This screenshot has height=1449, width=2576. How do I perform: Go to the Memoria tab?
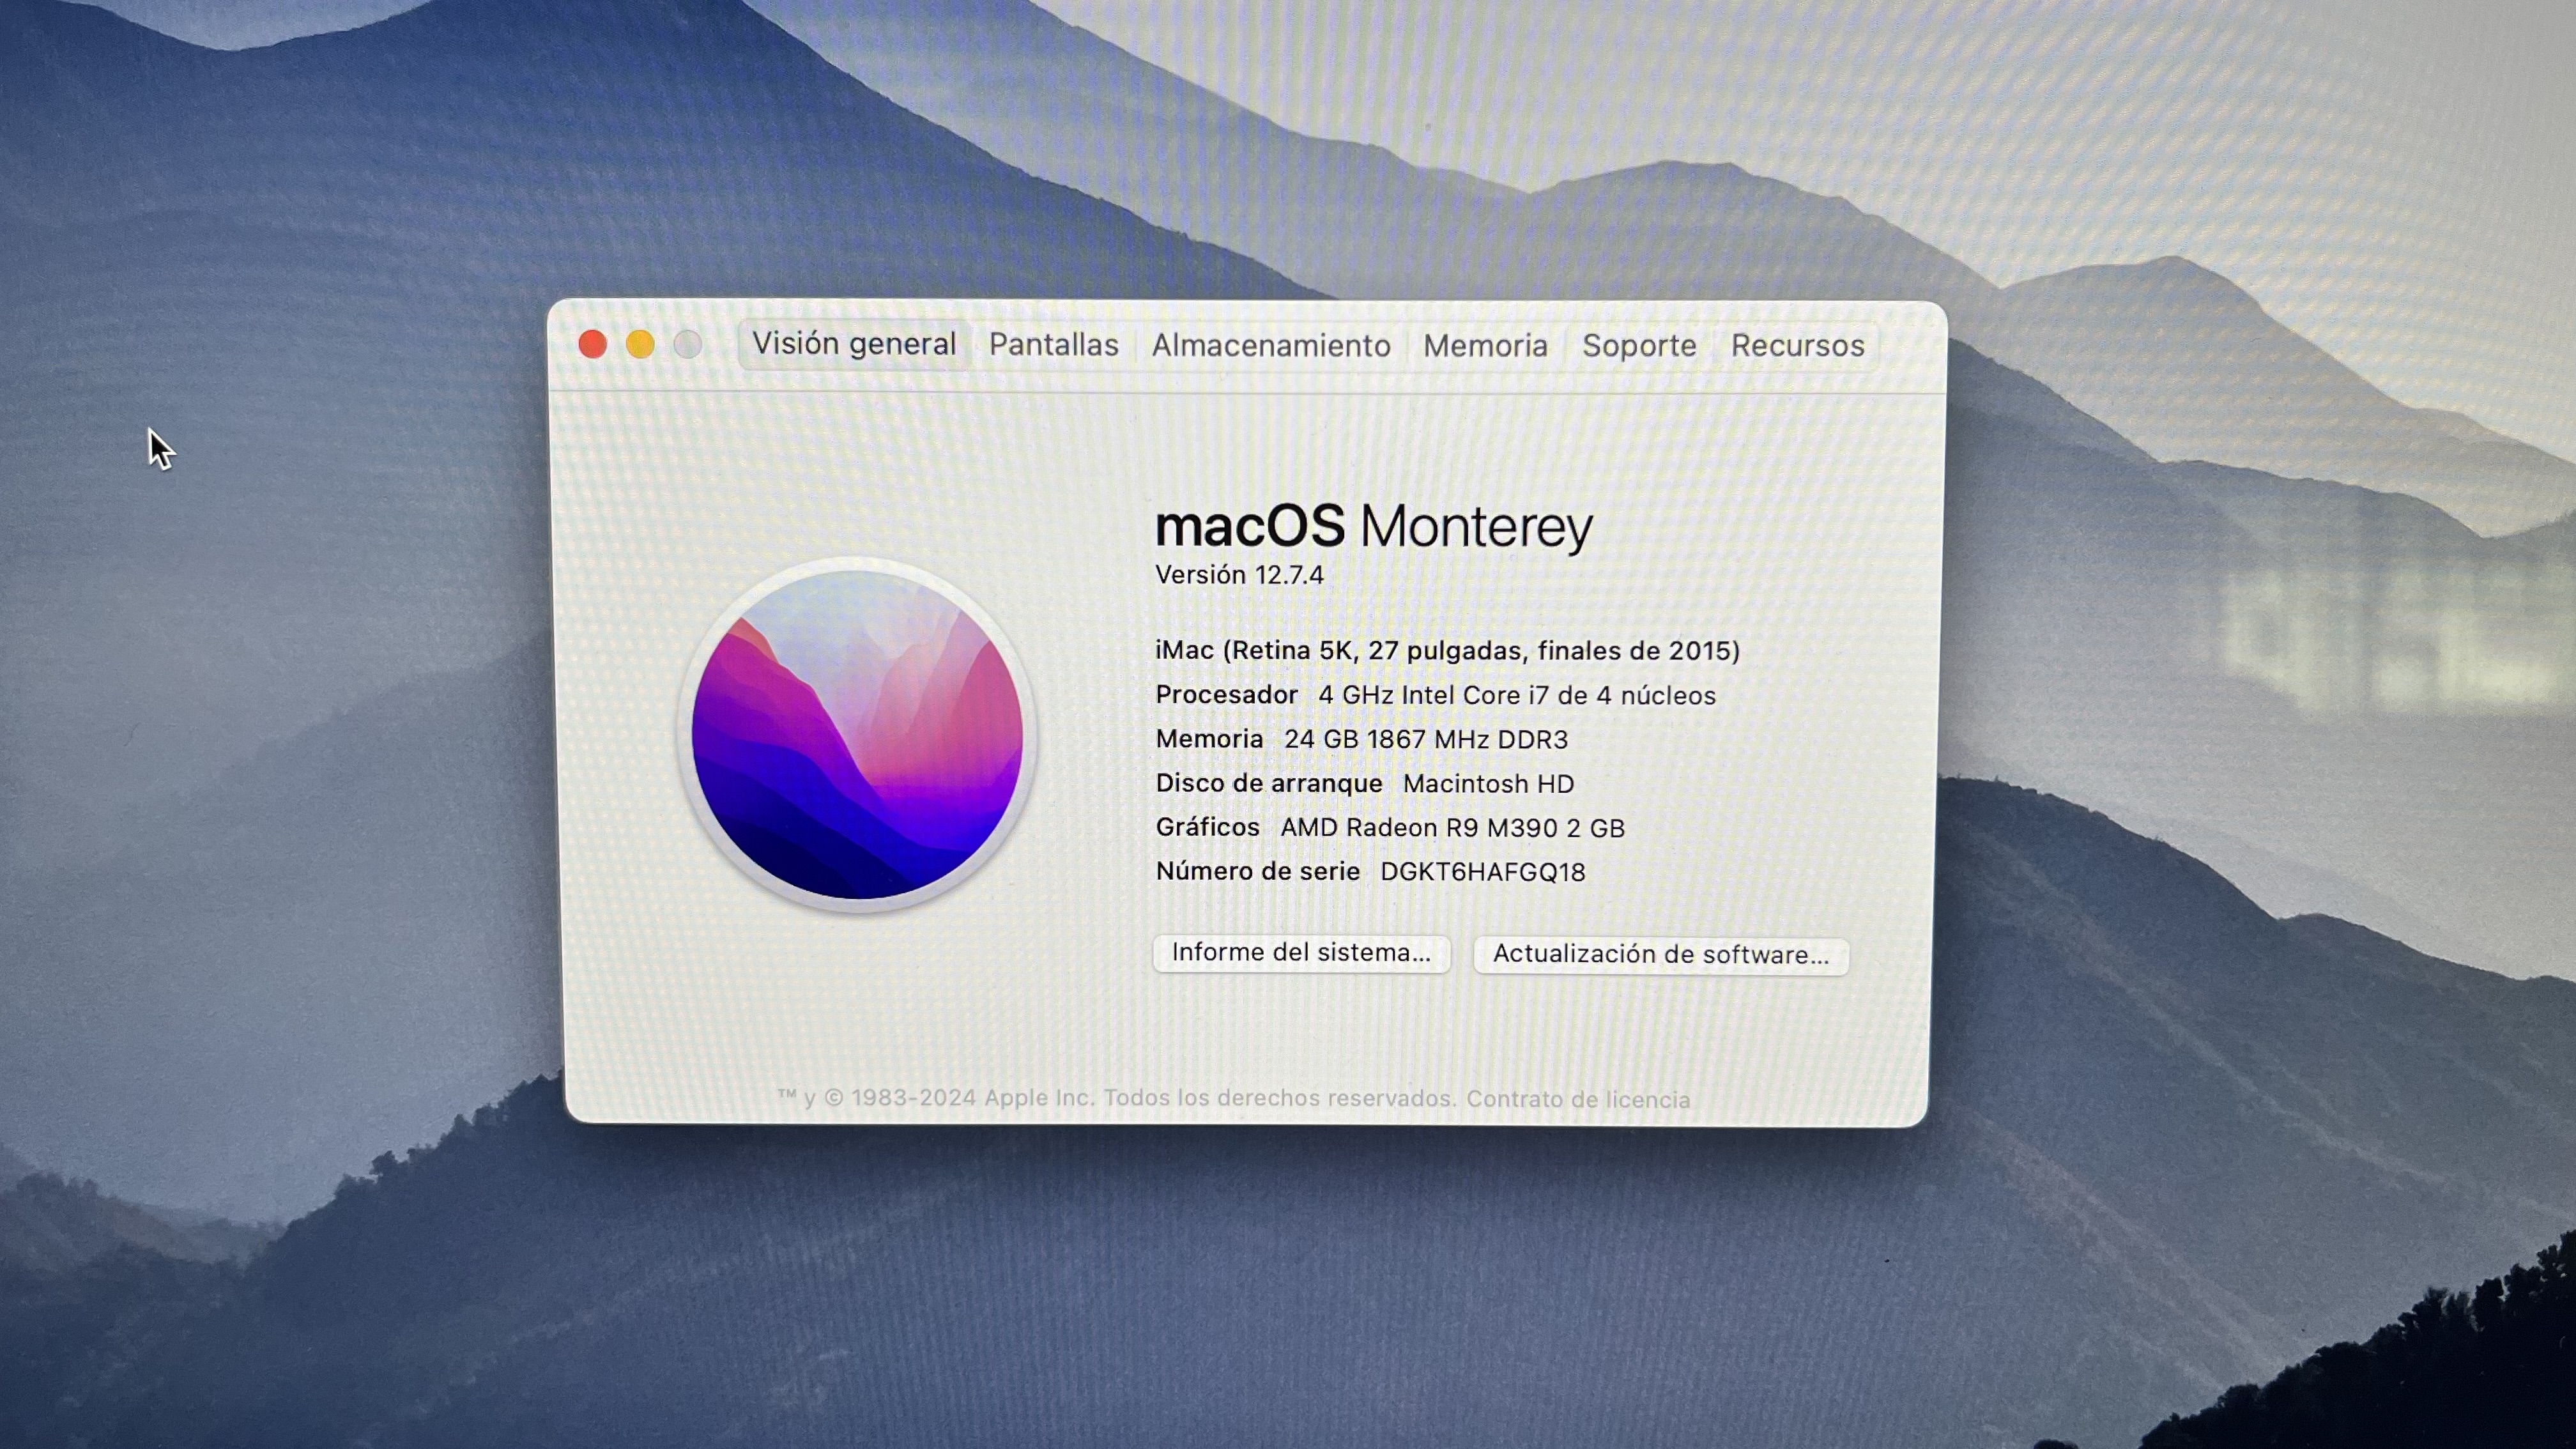pyautogui.click(x=1485, y=346)
